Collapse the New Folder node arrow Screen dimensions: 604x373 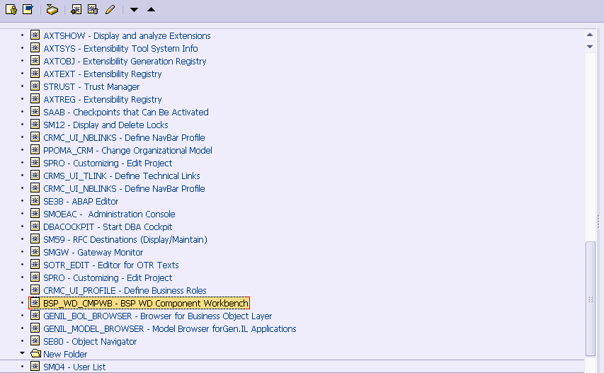pyautogui.click(x=23, y=353)
